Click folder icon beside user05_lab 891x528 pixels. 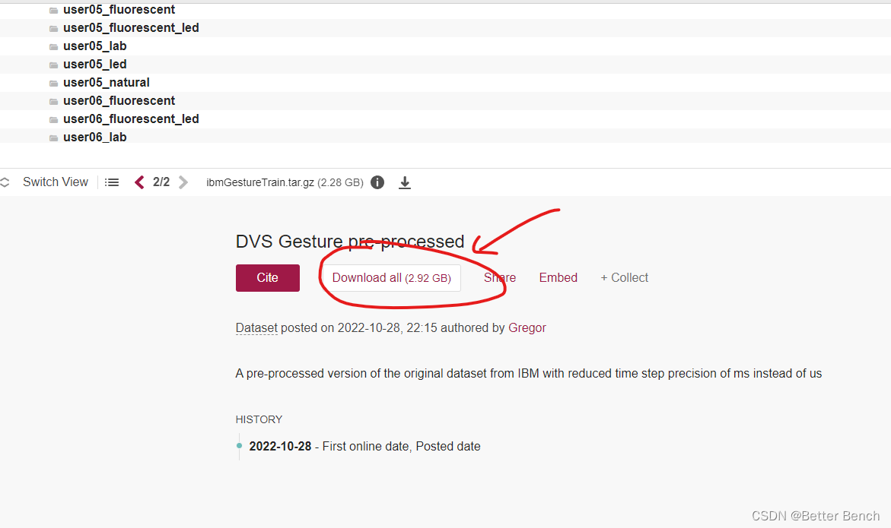click(x=53, y=47)
